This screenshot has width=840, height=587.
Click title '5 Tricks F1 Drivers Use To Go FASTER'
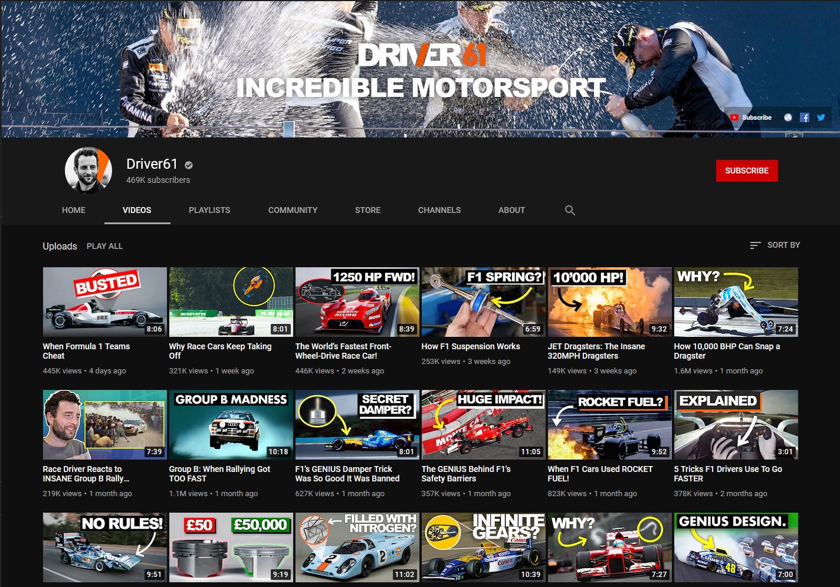point(728,474)
